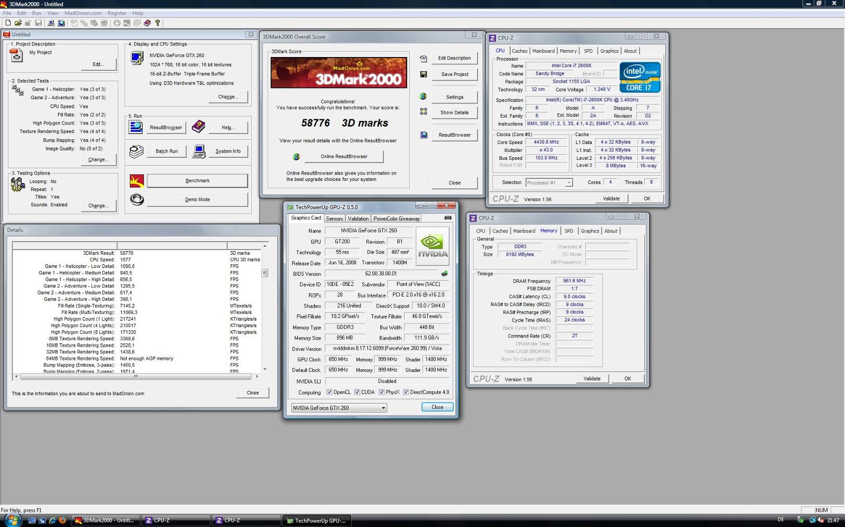Viewport: 845px width, 527px height.
Task: Click the Details list horizontal scrollbar
Action: (x=136, y=377)
